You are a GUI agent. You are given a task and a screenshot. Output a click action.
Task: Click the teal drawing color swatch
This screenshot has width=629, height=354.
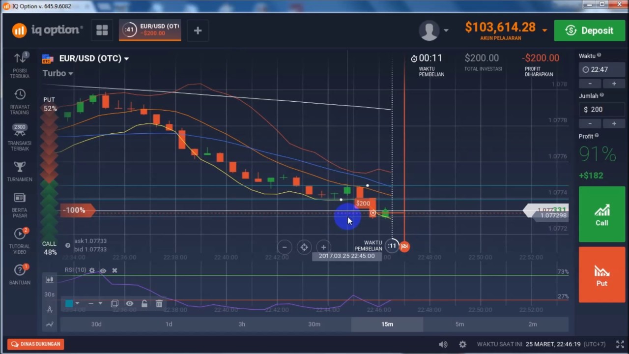click(69, 303)
